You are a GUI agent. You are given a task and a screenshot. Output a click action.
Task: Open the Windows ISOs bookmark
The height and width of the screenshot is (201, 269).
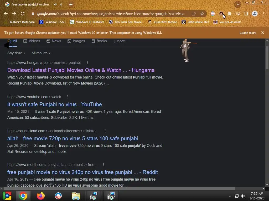point(52,22)
